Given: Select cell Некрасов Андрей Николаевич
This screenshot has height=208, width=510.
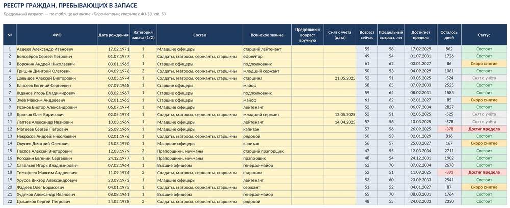Looking at the screenshot, I should point(57,136).
